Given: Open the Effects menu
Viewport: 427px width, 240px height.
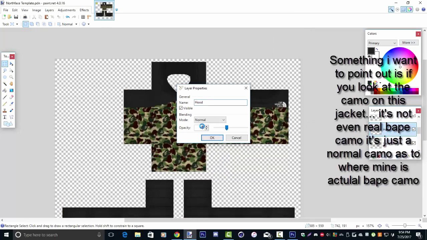Looking at the screenshot, I should (x=84, y=10).
